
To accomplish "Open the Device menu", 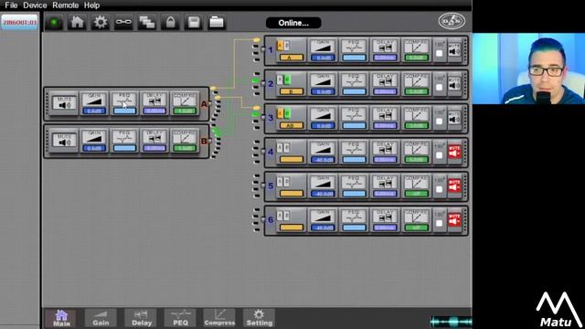I will pos(35,5).
